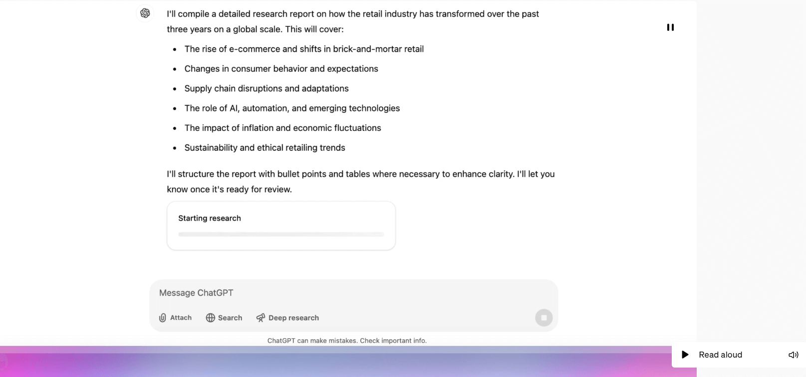The height and width of the screenshot is (377, 806).
Task: Click the Read aloud label
Action: 720,355
